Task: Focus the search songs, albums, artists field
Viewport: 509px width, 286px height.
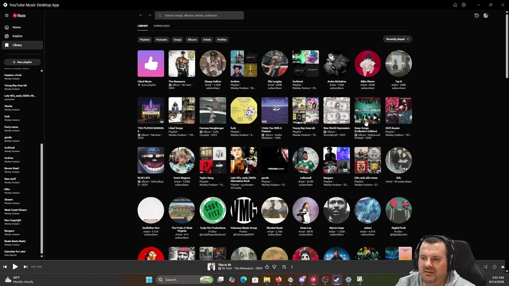Action: coord(199,15)
